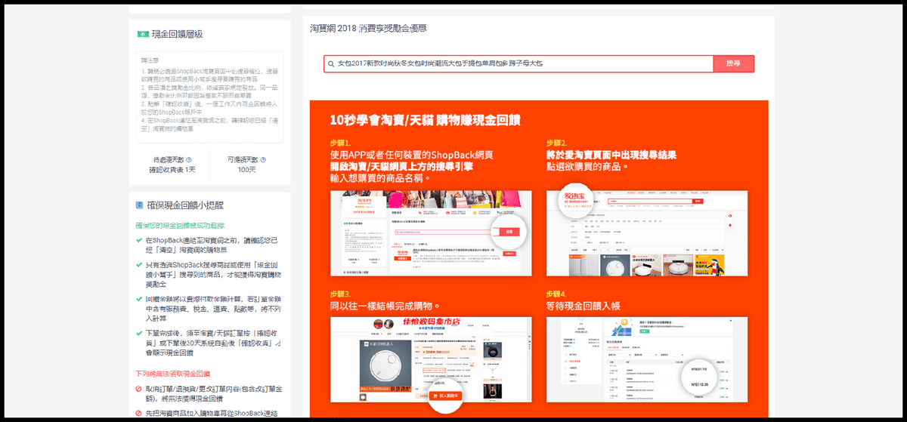Click green text 確保您的現金回饋被成功追蹤
907x422 pixels.
(180, 225)
